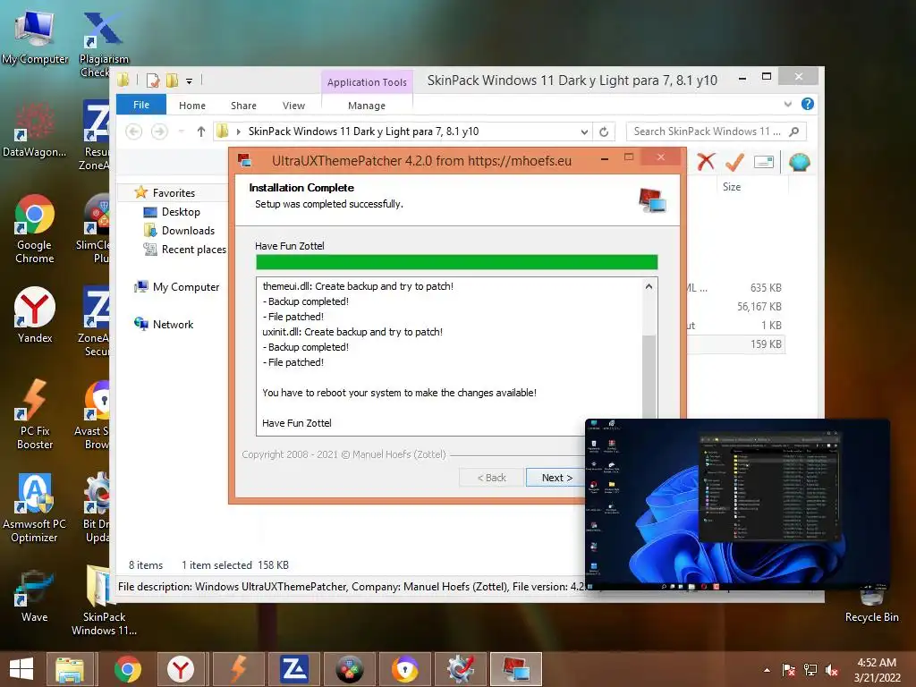The height and width of the screenshot is (687, 916).
Task: Click Next button in installer
Action: click(556, 478)
